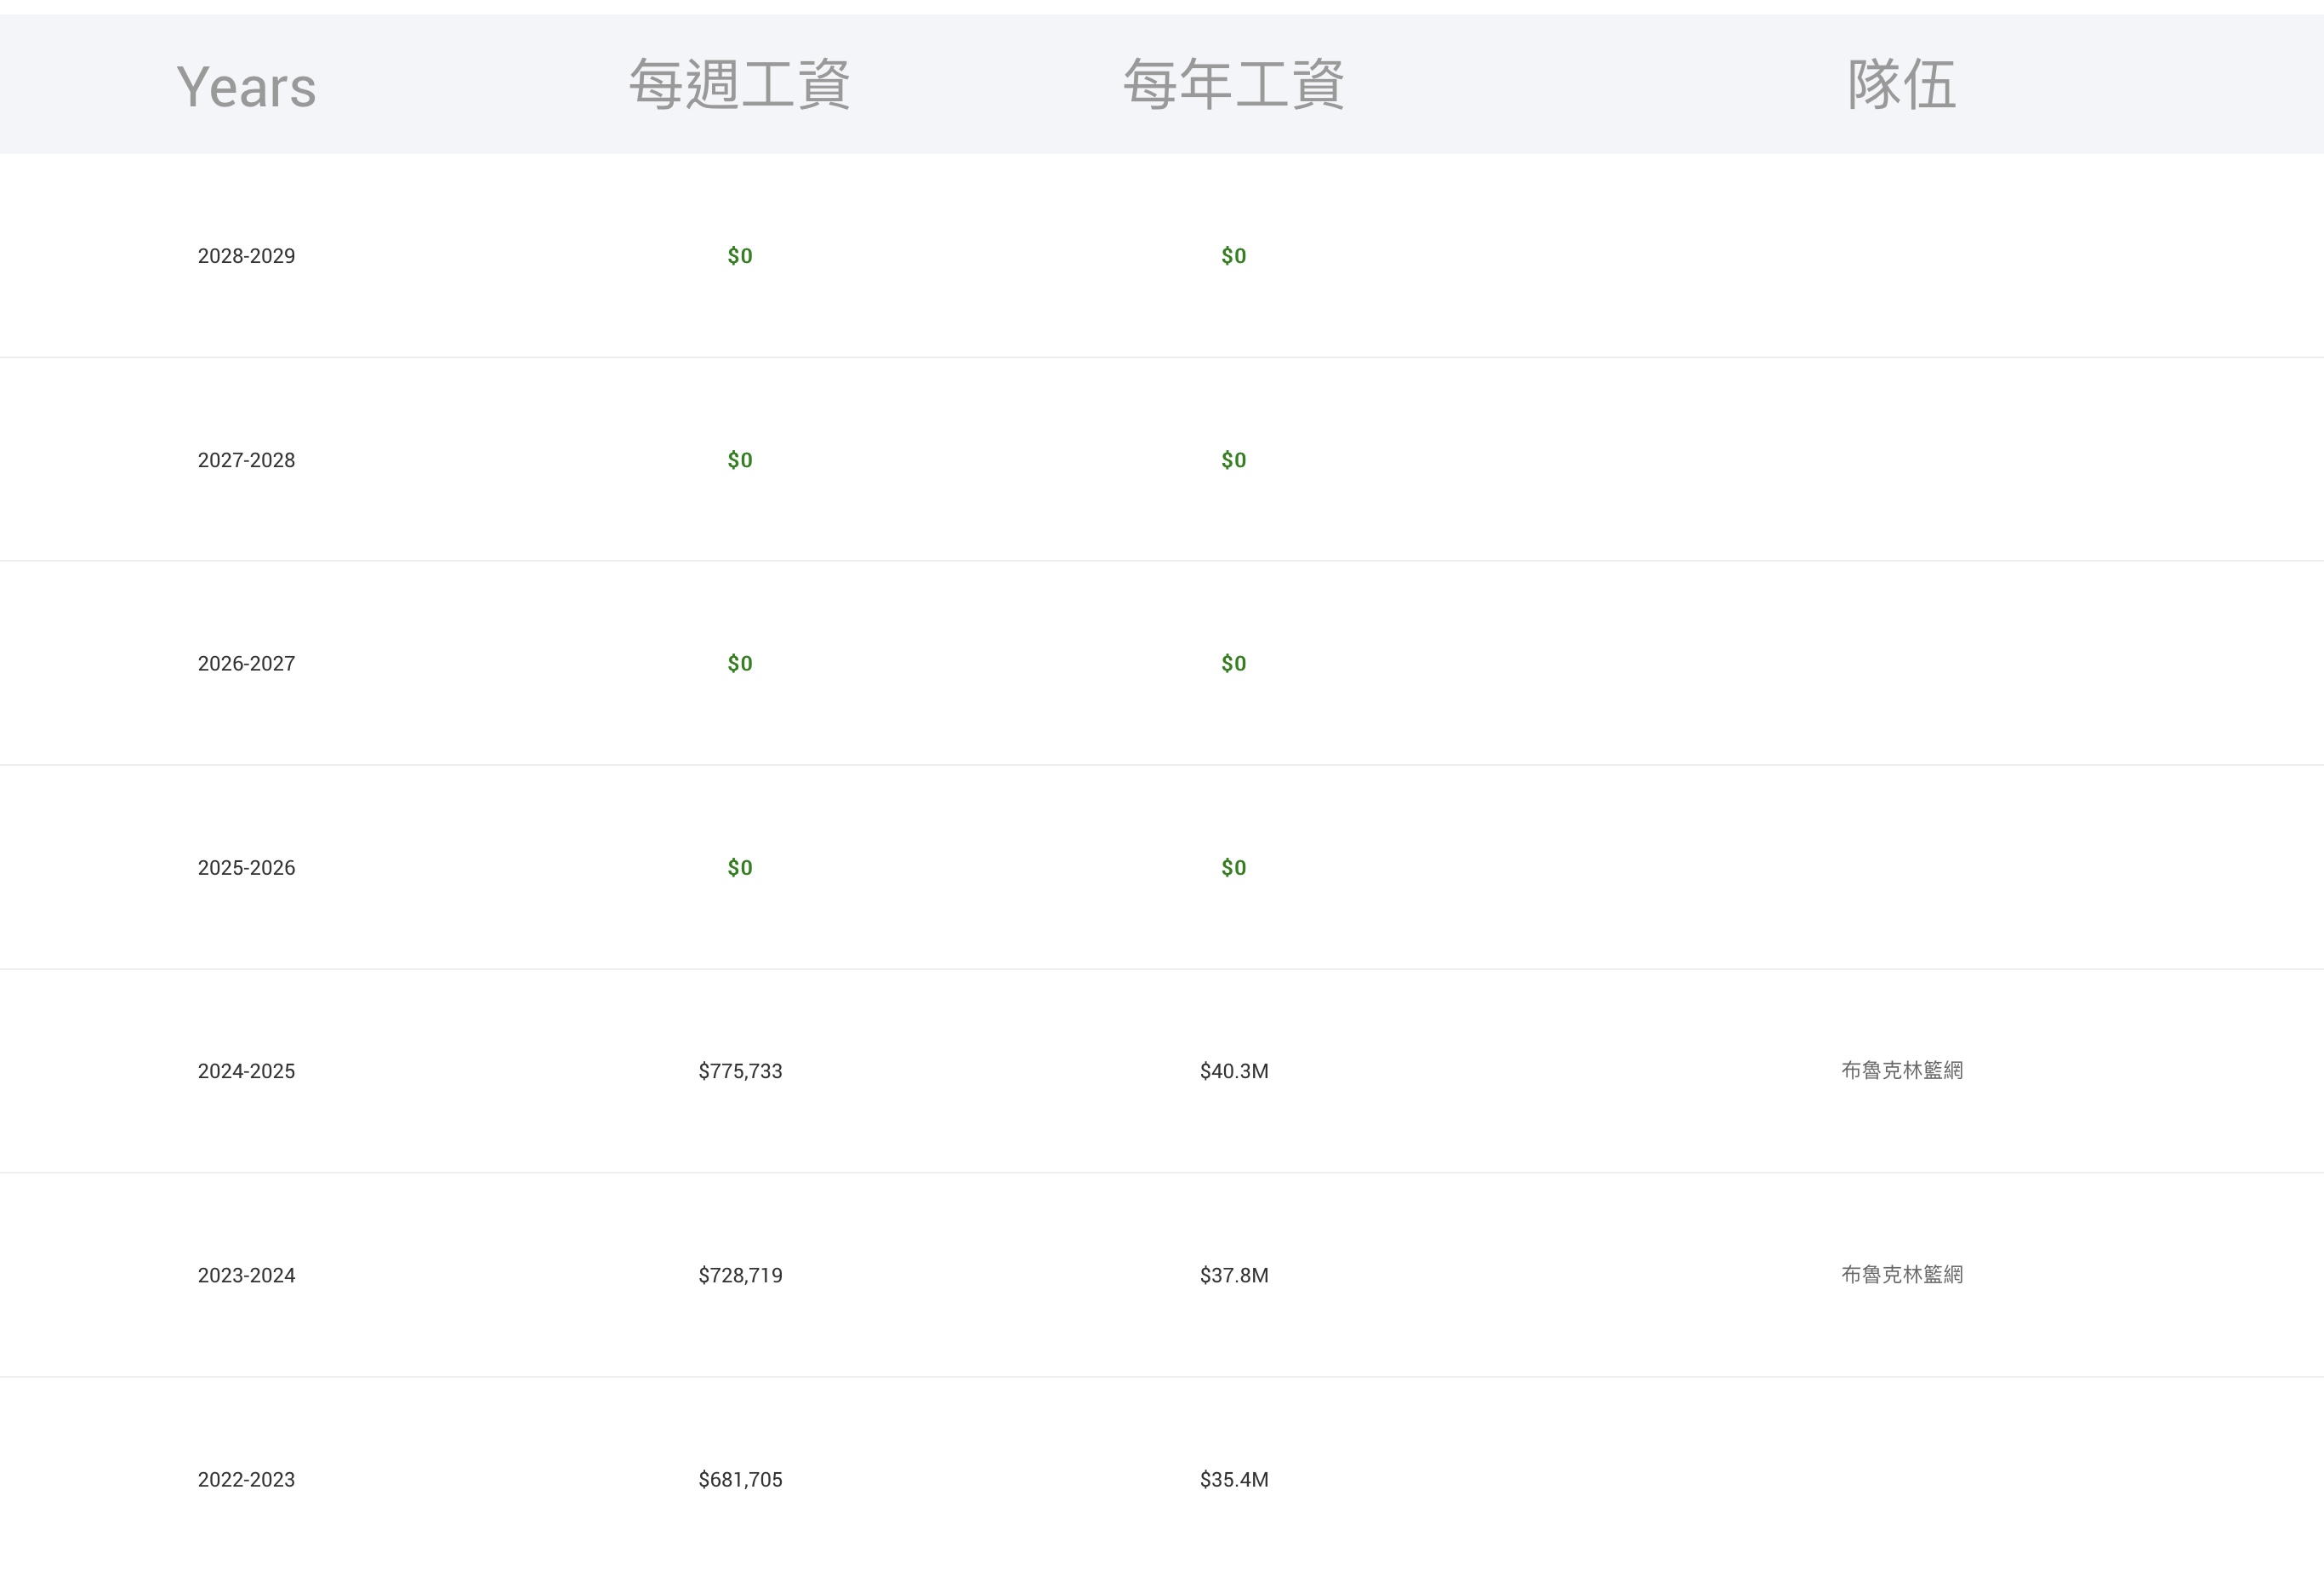Select the 2025-2026 year cell
The image size is (2324, 1570).
pyautogui.click(x=246, y=868)
